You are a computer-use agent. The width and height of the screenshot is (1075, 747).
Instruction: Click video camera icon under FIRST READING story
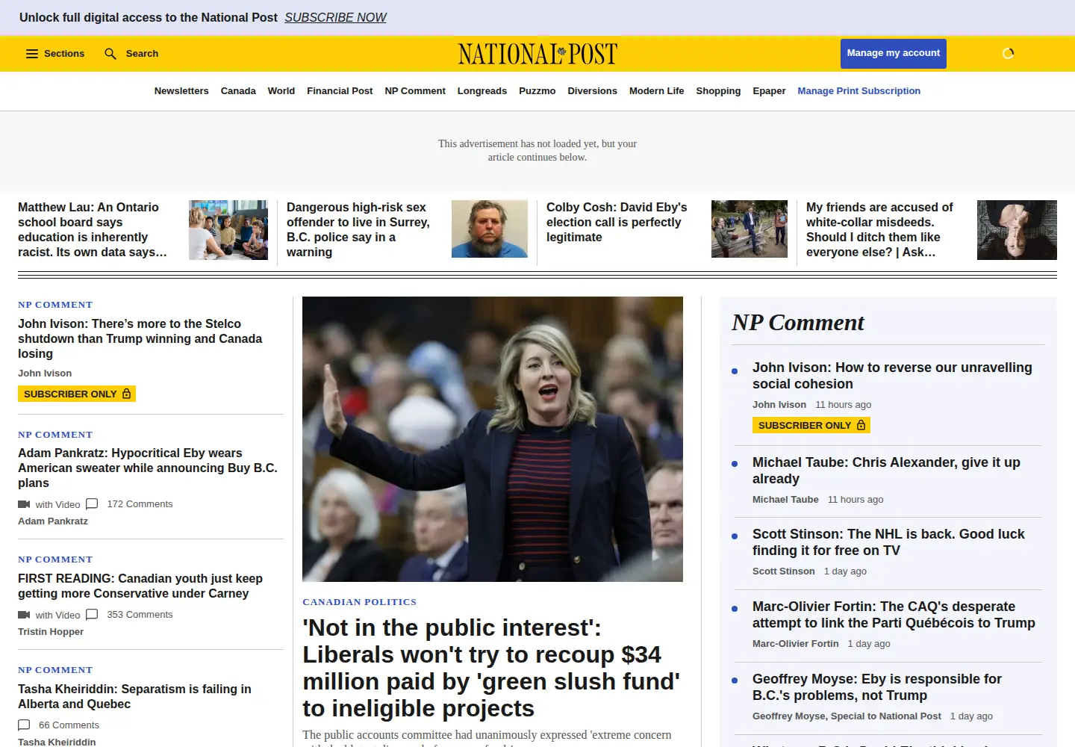(x=24, y=615)
